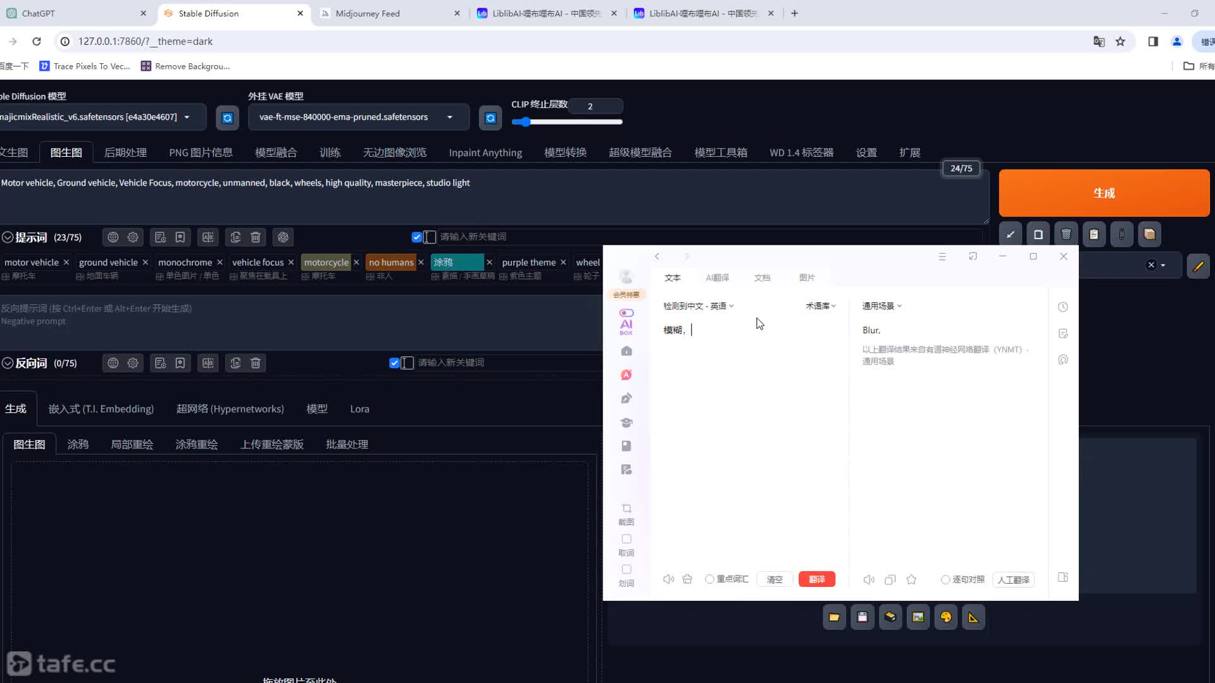
Task: Click the clipboard paste icon under 生成
Action: [x=1094, y=235]
